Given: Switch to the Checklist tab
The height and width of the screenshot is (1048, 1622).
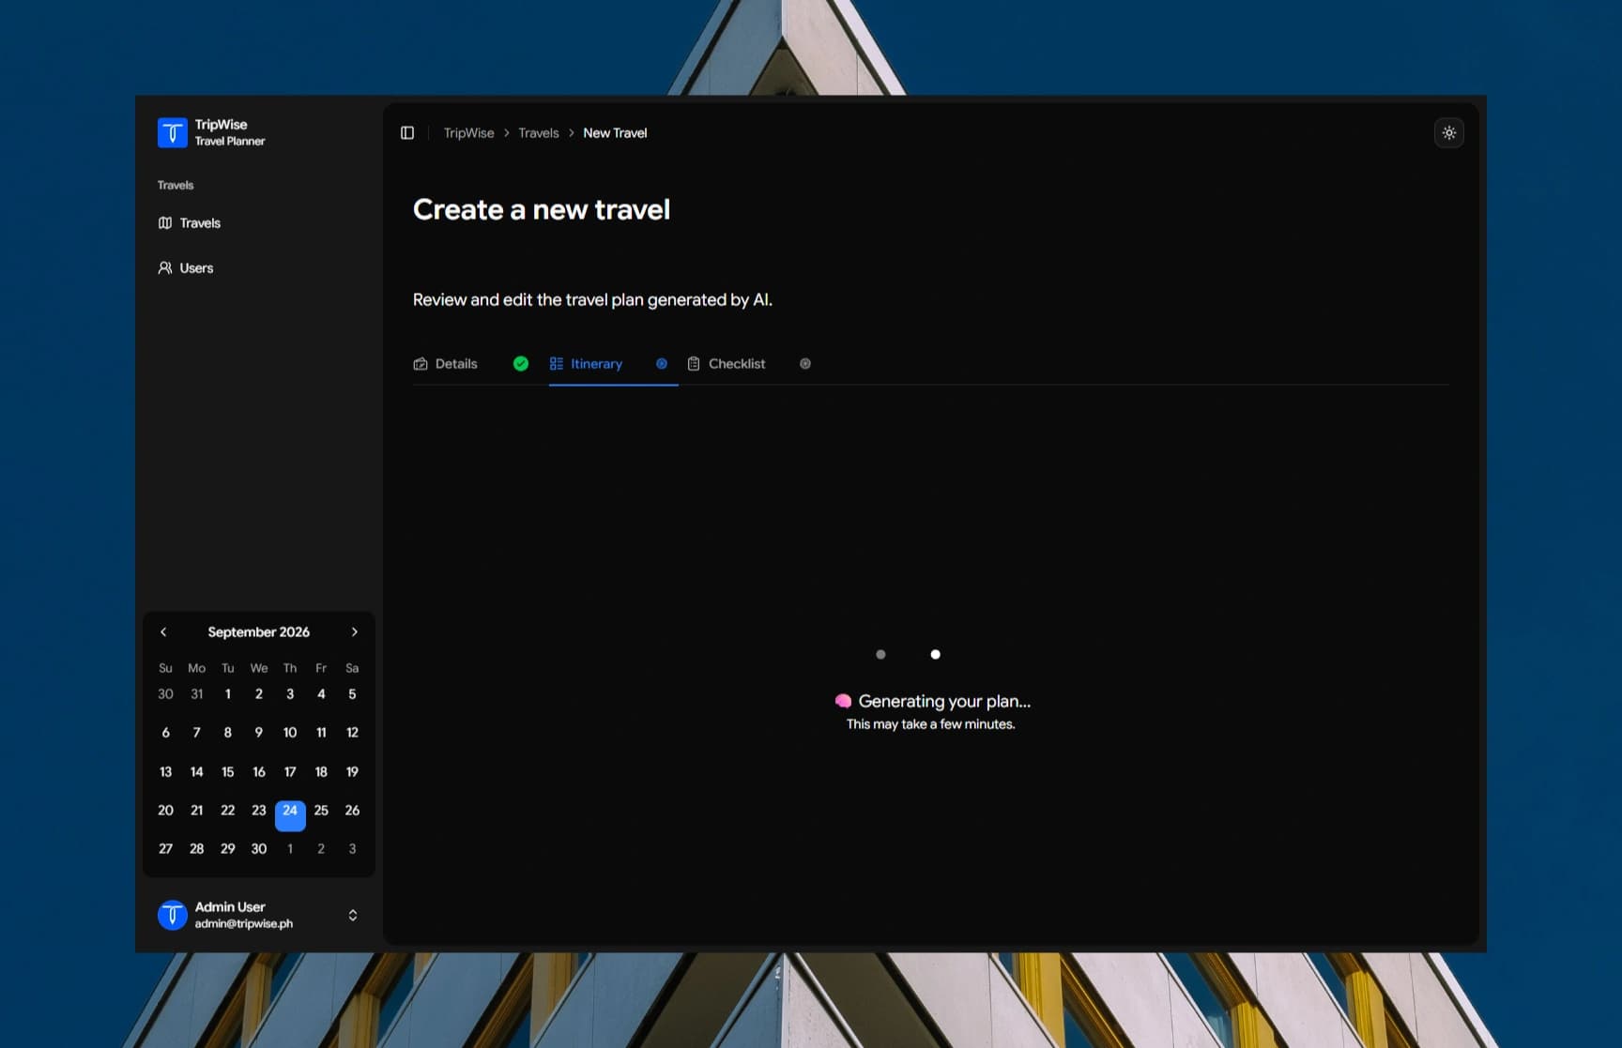Looking at the screenshot, I should point(737,364).
